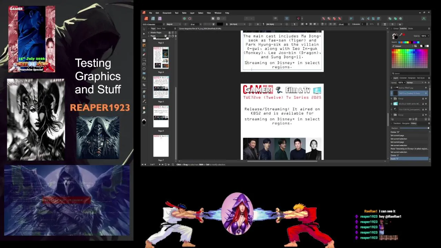This screenshot has height=248, width=441.
Task: Switch to the Navigator tab
Action: click(406, 123)
